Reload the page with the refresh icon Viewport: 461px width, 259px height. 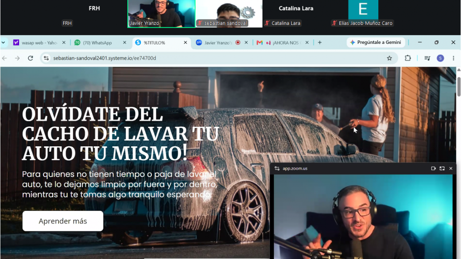click(x=30, y=58)
